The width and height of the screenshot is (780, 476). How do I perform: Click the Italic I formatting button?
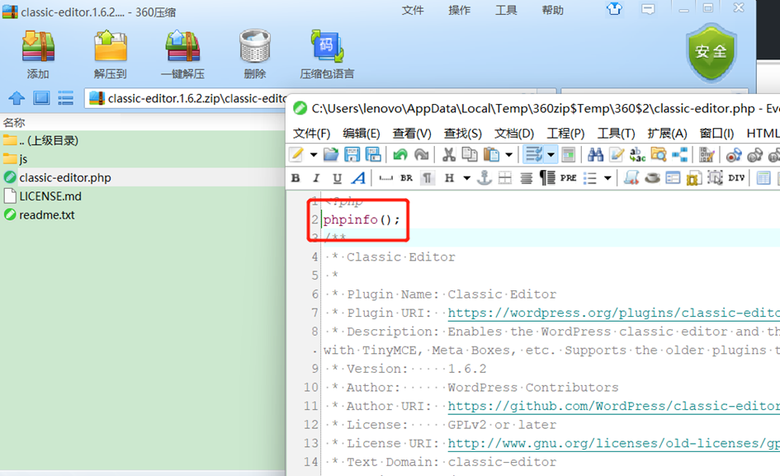316,177
